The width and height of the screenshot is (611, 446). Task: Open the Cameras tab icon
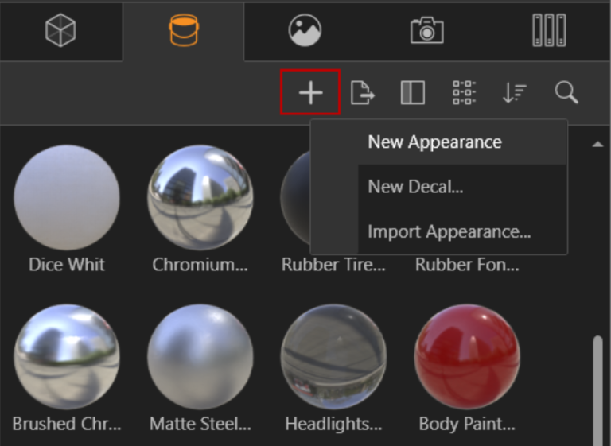(426, 31)
